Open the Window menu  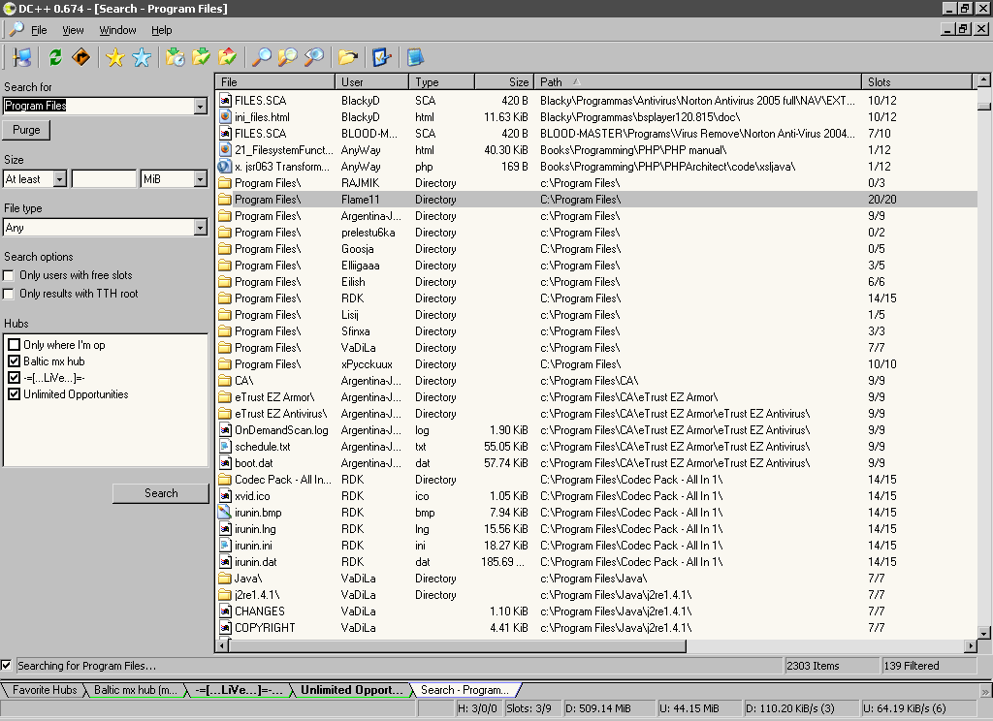coord(117,31)
